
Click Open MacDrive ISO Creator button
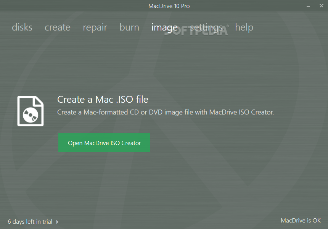(104, 142)
